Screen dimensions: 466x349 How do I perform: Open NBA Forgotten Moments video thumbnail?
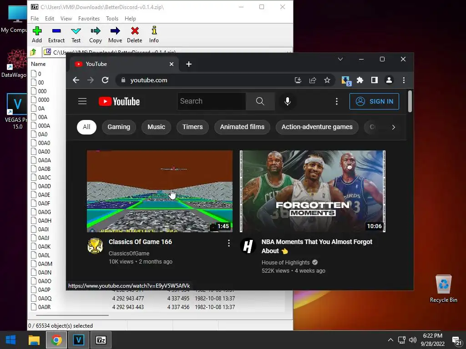tap(313, 191)
